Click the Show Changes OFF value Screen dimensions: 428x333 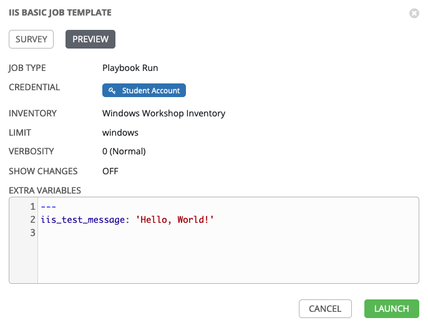point(110,171)
